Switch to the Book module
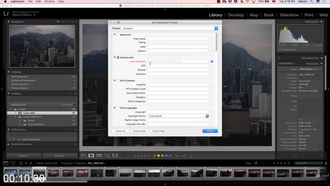This screenshot has width=330, height=186. (x=269, y=15)
